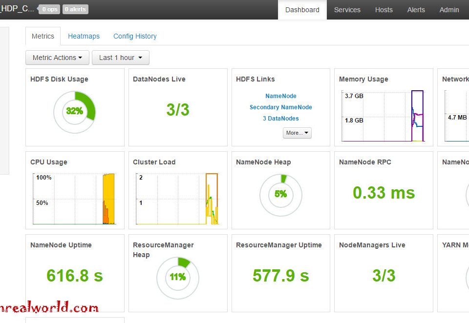Open the Metric Actions dropdown
The width and height of the screenshot is (469, 323).
[57, 58]
